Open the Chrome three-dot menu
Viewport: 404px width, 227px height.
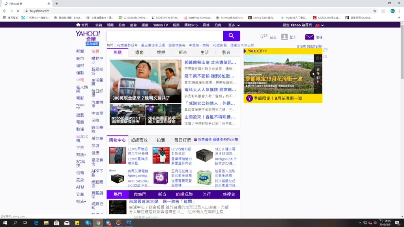coord(399,11)
